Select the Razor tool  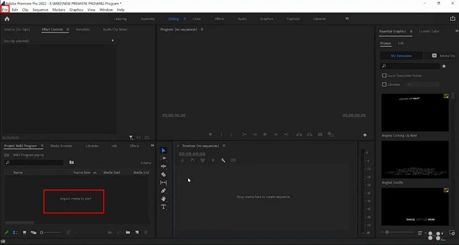[x=164, y=174]
